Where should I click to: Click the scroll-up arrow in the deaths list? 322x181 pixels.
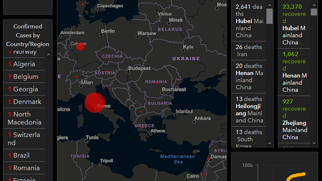pos(270,5)
